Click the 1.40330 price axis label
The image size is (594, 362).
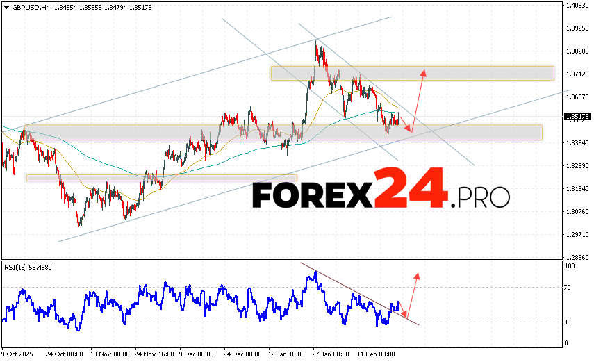tap(577, 6)
